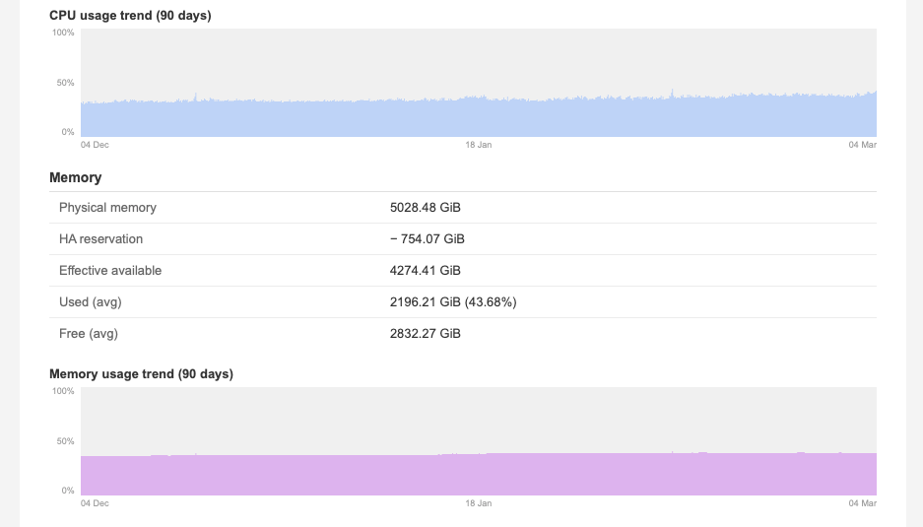
Task: Click the 04 Mar label under the CPU chart
Action: click(863, 145)
